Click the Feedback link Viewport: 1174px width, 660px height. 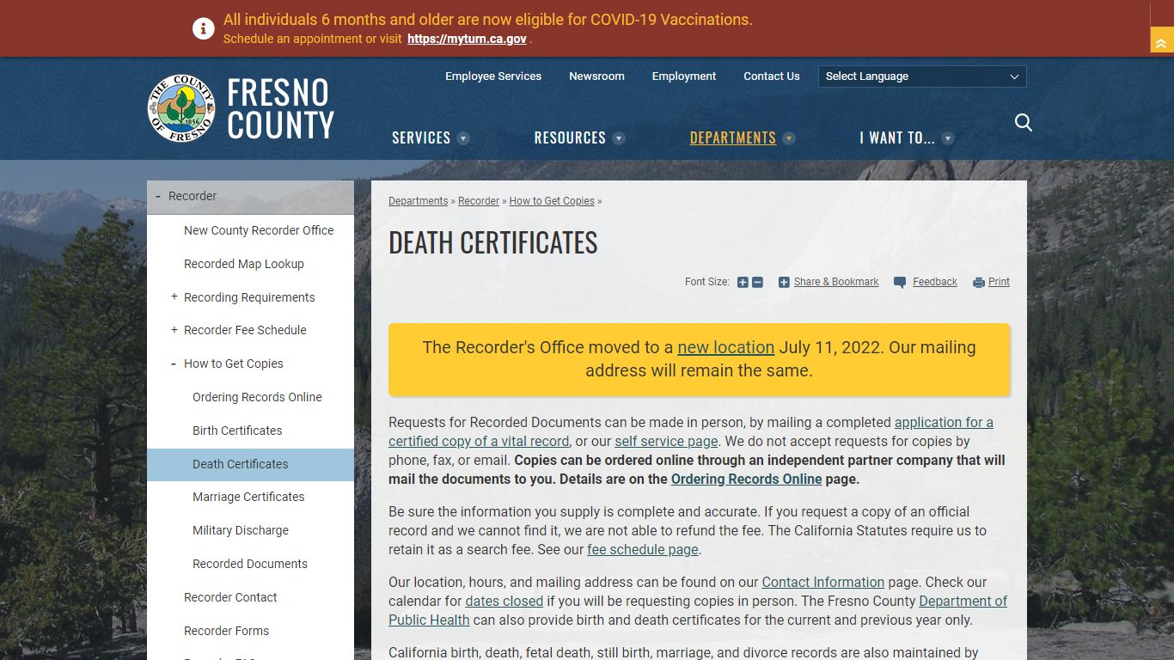pos(935,282)
